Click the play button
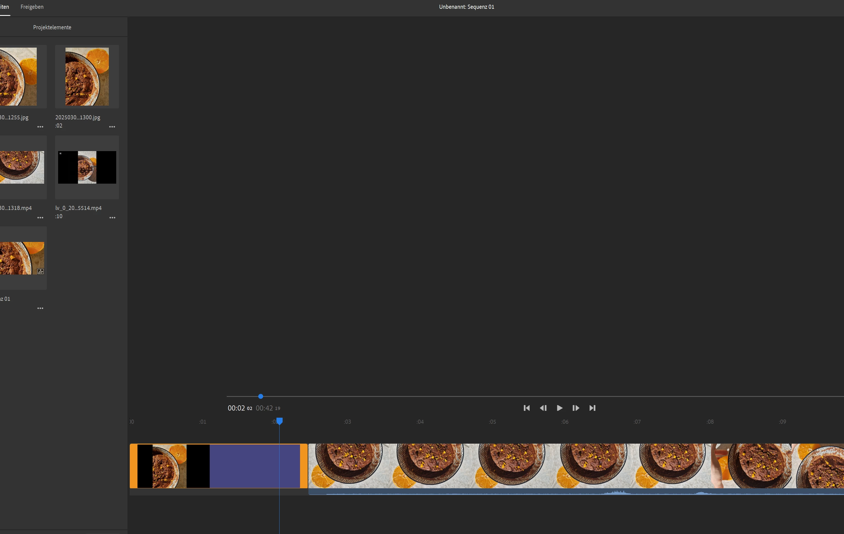 559,408
